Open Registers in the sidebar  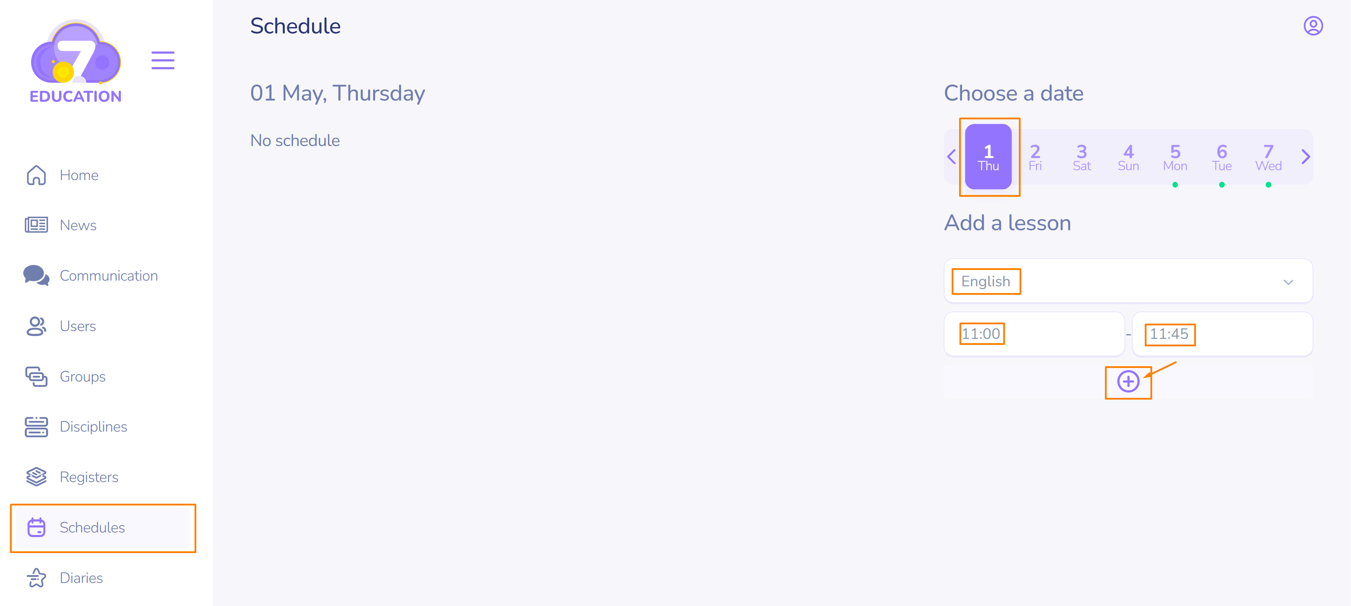pos(89,477)
